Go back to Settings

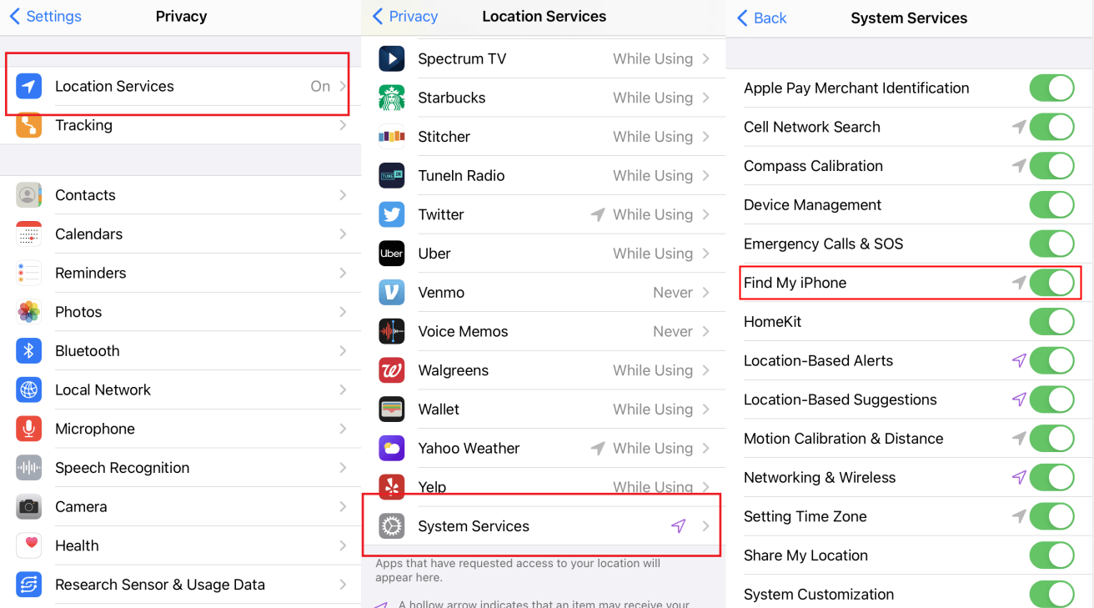tap(45, 17)
